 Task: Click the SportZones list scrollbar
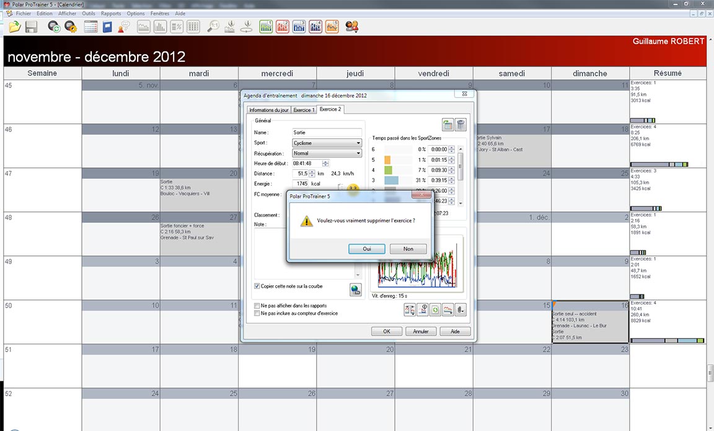pos(461,176)
